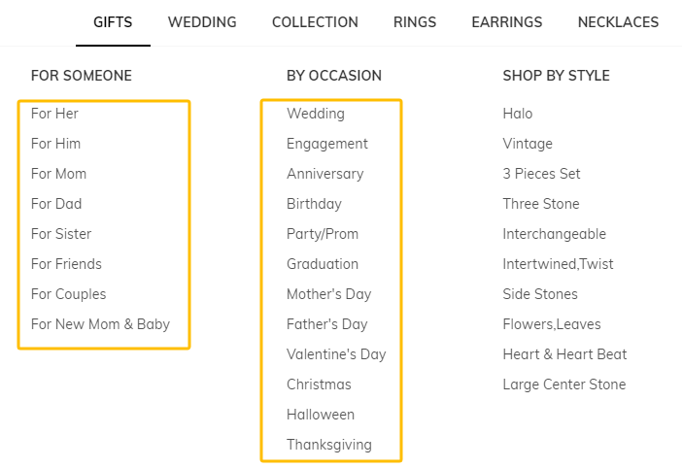Viewport: 682px width, 468px height.
Task: Choose the Engagement occasion link
Action: (327, 144)
